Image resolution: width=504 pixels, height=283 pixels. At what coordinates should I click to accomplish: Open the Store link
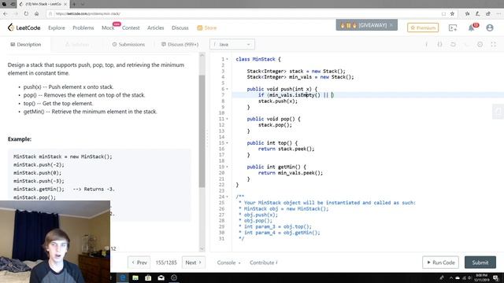point(207,28)
